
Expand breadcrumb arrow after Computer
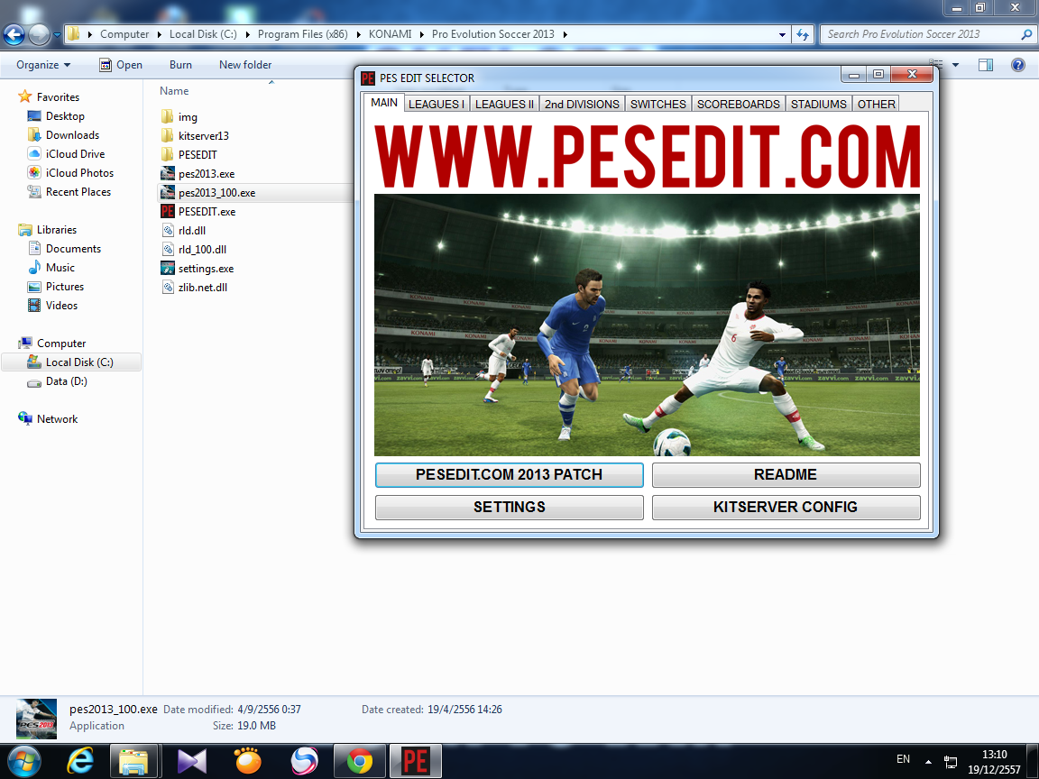tap(160, 34)
